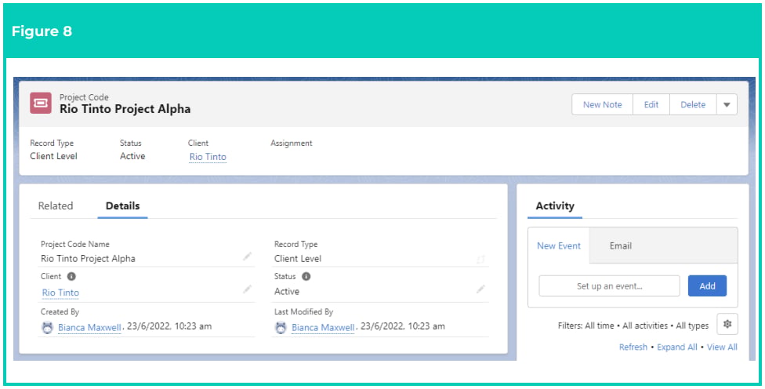Open Bianca Maxwell under Created By
765x389 pixels.
click(x=89, y=328)
